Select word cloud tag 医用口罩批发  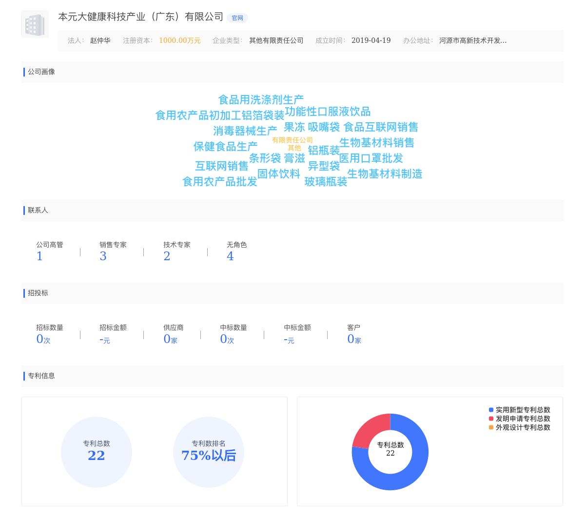tap(371, 158)
